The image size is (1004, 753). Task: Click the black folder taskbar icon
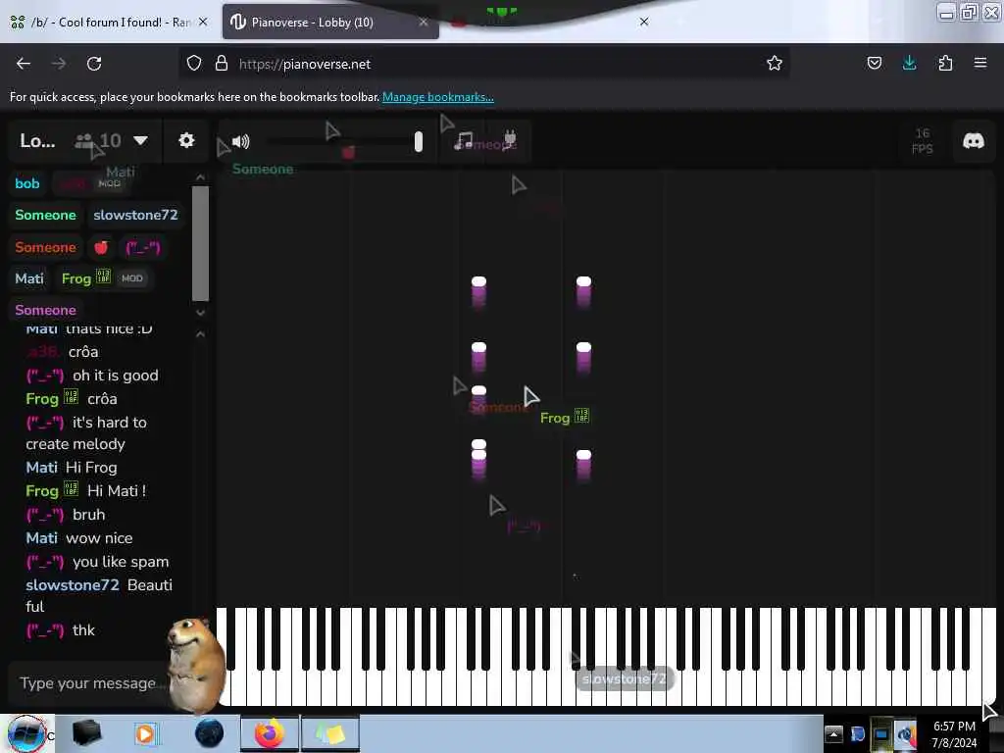pyautogui.click(x=86, y=733)
